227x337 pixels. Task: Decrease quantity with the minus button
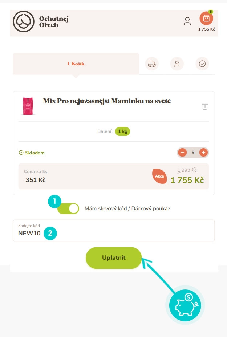[182, 153]
